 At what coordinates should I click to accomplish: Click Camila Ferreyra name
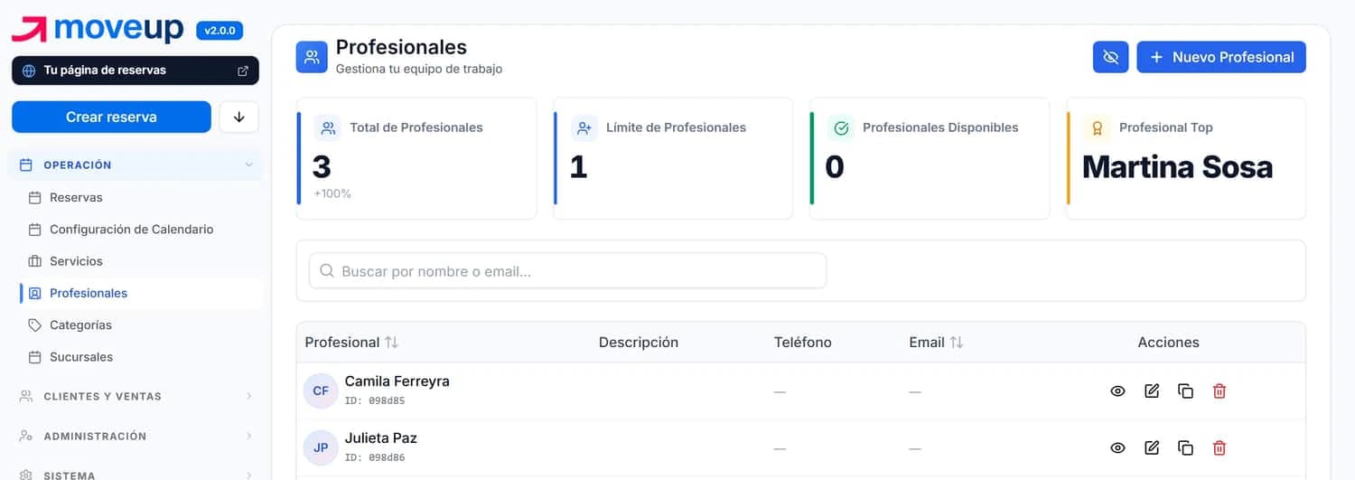(x=397, y=381)
